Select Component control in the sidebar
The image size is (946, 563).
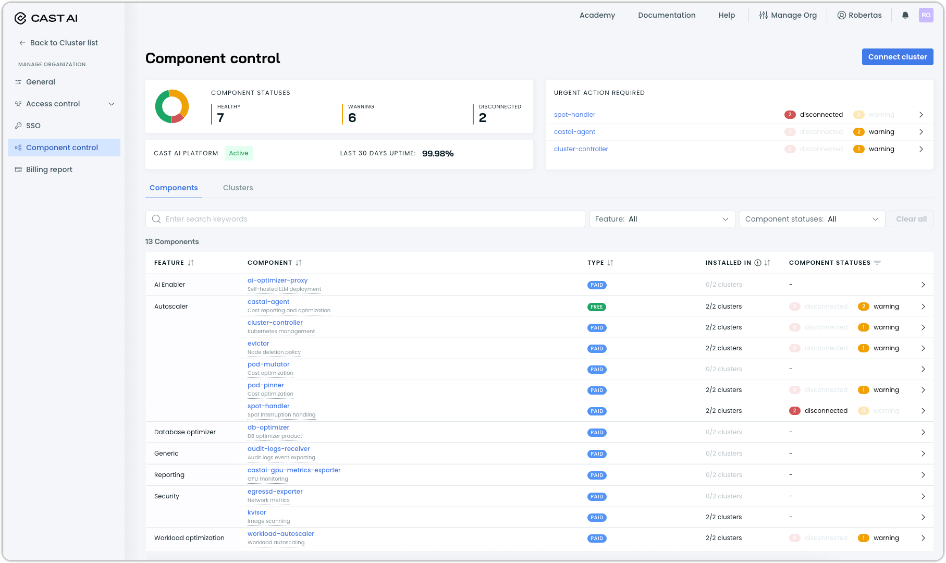click(x=64, y=148)
